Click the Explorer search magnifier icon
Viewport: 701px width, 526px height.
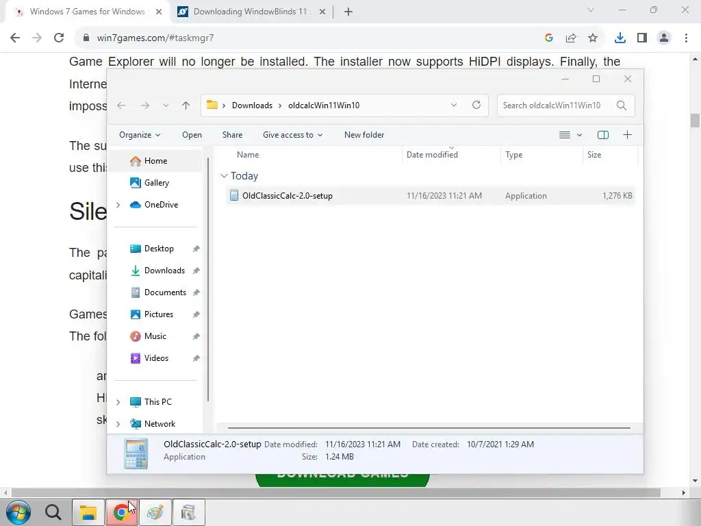(x=622, y=105)
